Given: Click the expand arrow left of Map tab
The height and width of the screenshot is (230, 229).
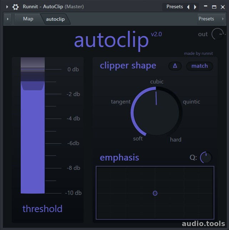Looking at the screenshot, I should [x=8, y=19].
